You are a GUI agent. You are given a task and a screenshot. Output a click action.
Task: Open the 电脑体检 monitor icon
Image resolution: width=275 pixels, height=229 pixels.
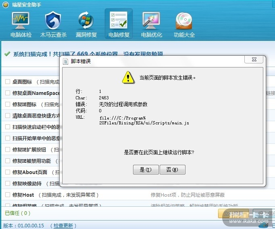coord(21,21)
